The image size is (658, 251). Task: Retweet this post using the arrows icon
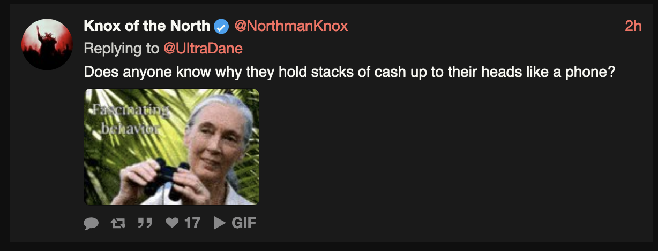click(117, 223)
